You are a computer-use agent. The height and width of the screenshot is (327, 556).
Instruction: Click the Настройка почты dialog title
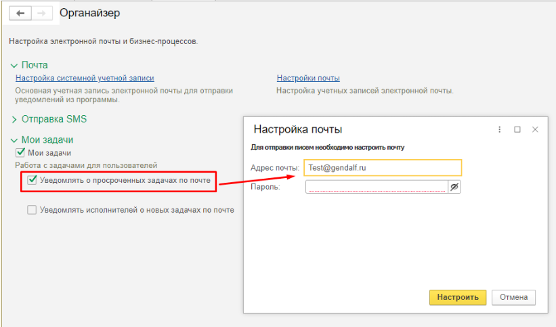coord(297,129)
